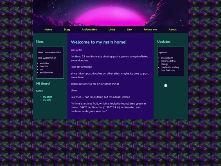Click the standalone Lime paragraph
Screen dimensions: 221x166
(74, 90)
